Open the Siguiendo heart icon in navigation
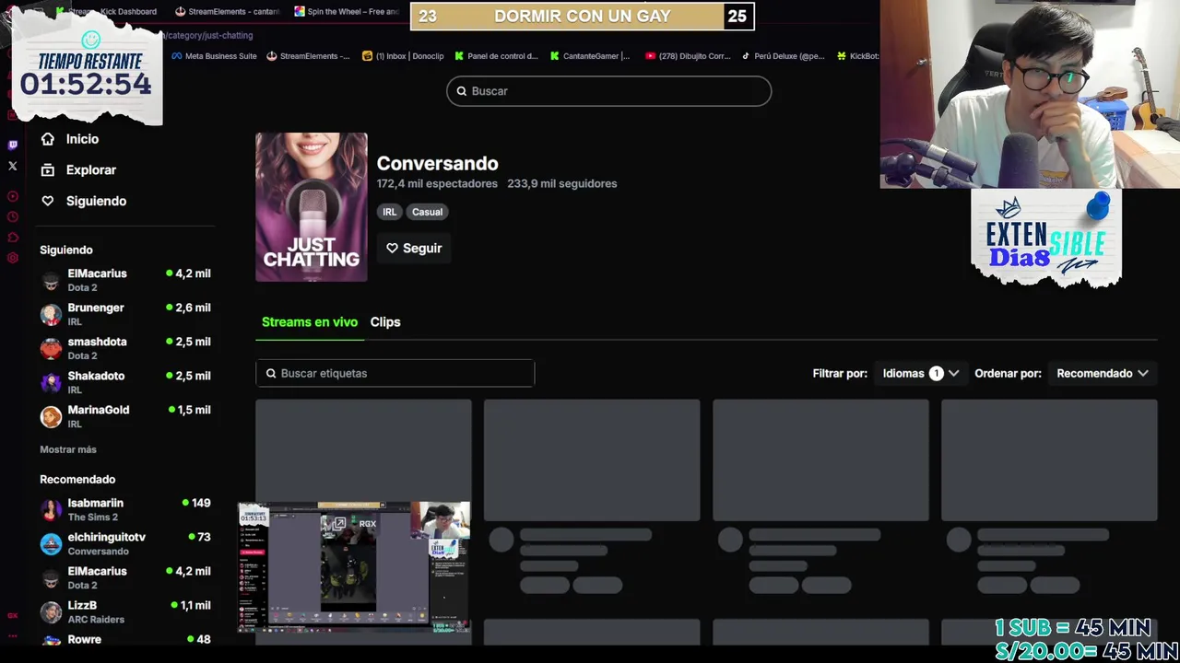Screen dimensions: 1180x663 [48, 201]
